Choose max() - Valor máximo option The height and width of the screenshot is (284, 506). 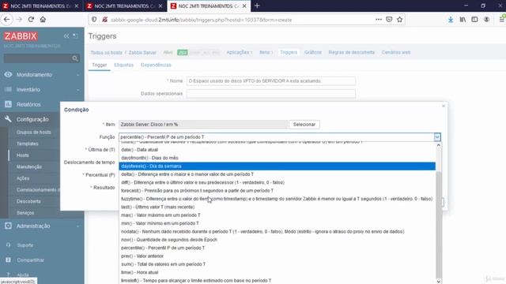point(278,215)
